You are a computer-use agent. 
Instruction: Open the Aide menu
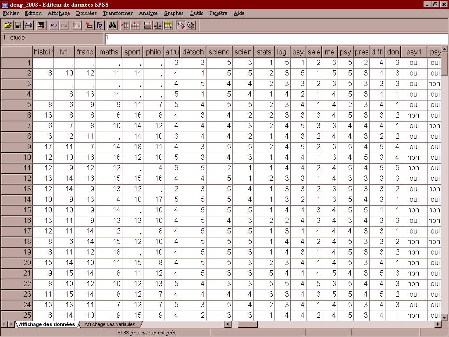(x=239, y=13)
